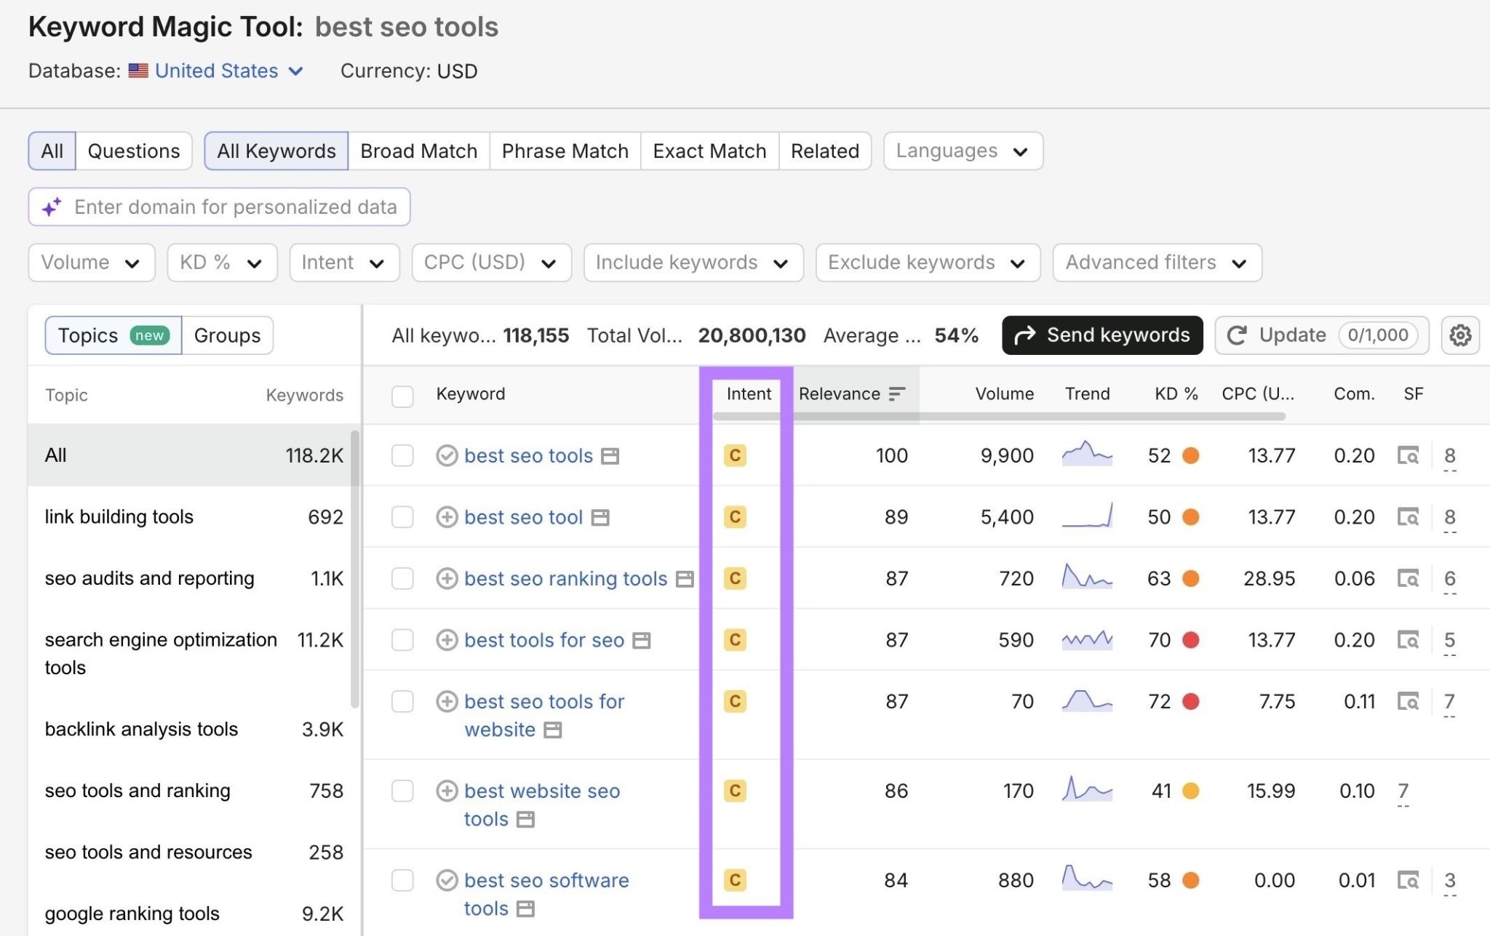Viewport: 1490px width, 936px height.
Task: Open the KD % filter dropdown
Action: tap(222, 263)
